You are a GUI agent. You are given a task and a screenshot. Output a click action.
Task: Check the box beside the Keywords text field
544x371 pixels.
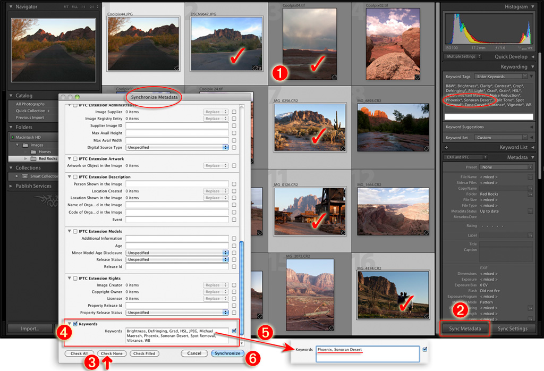234,330
